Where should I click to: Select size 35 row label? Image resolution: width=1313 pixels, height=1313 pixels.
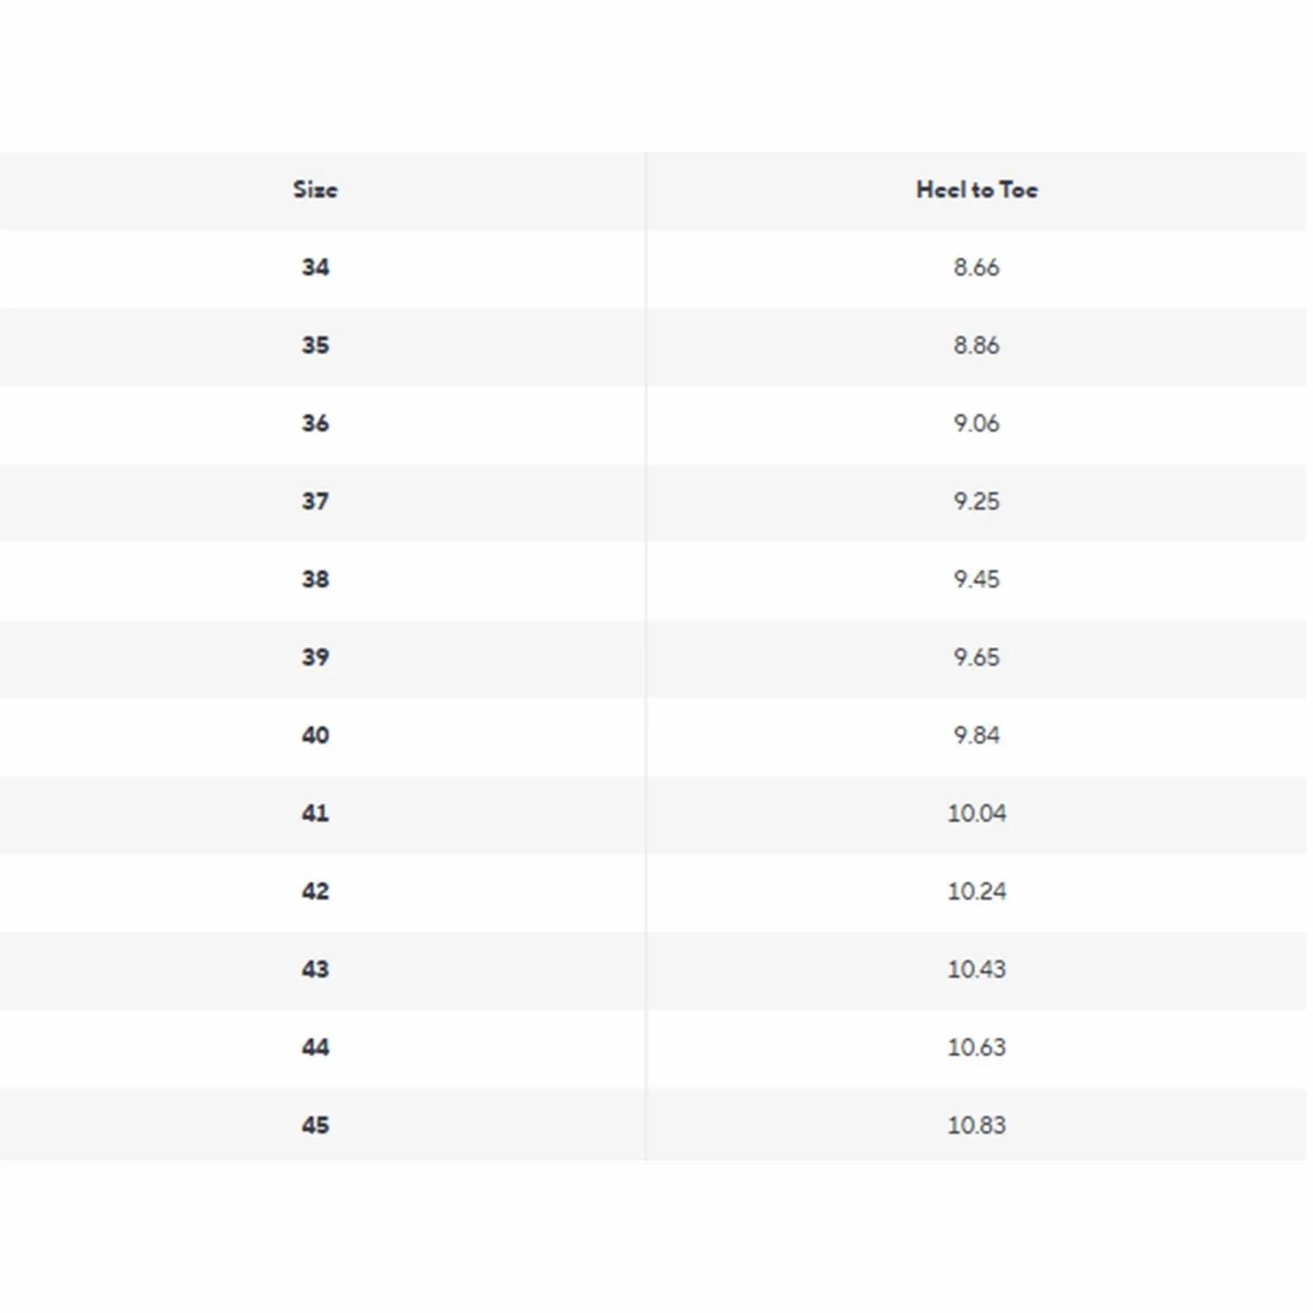click(315, 346)
